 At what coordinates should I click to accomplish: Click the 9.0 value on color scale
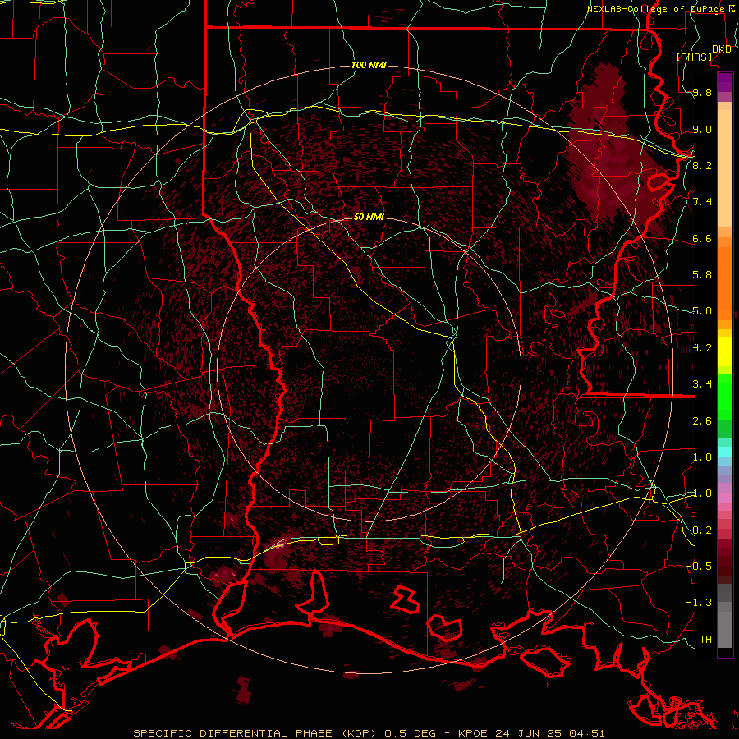tap(702, 130)
